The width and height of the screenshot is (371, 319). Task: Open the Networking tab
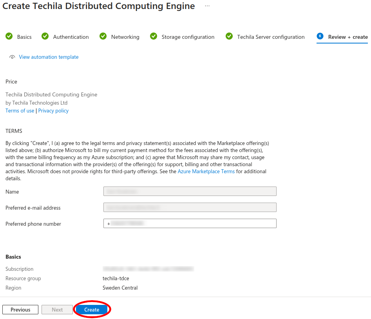(125, 37)
